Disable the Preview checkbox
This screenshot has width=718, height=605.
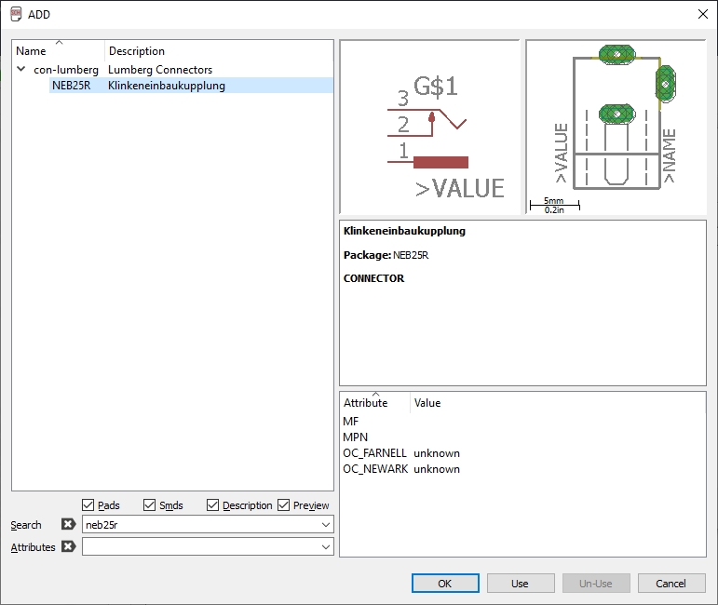point(283,505)
